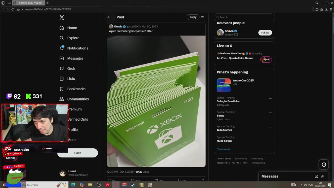The height and width of the screenshot is (188, 334).
Task: Open the WebexOne 2025 live event
Action: click(x=243, y=80)
